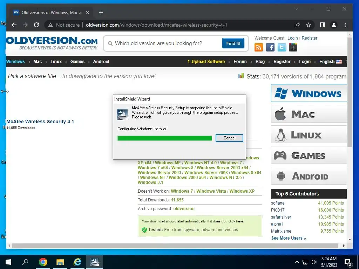Select the Games nav menu item
The width and height of the screenshot is (359, 269).
click(77, 62)
